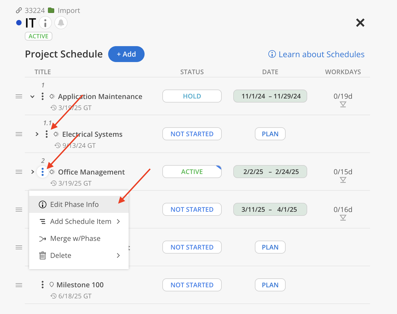397x314 pixels.
Task: Click diamond icon of Office Management
Action: click(x=52, y=172)
